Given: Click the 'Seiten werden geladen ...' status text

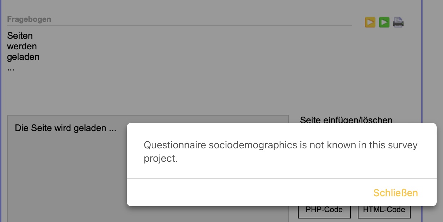Looking at the screenshot, I should pyautogui.click(x=23, y=51).
